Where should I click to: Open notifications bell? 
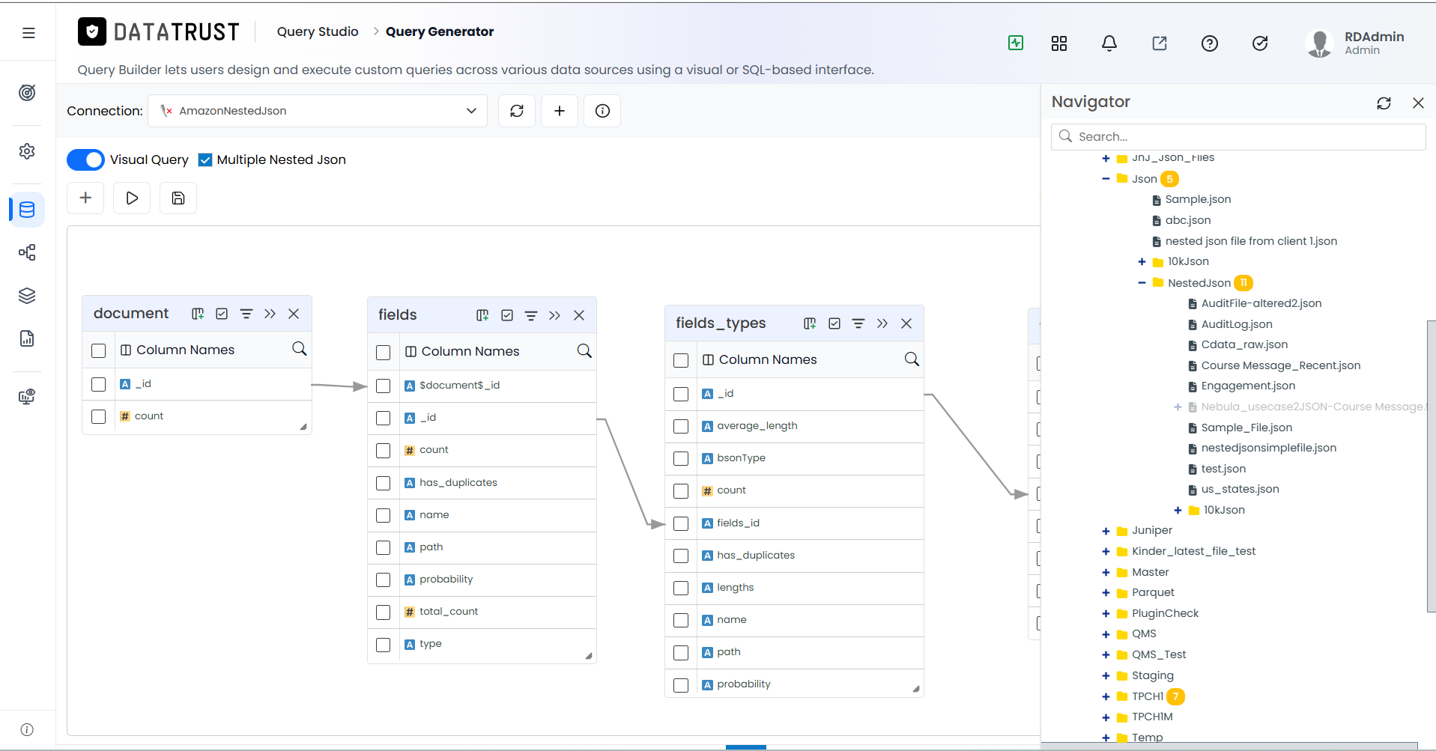pyautogui.click(x=1109, y=43)
